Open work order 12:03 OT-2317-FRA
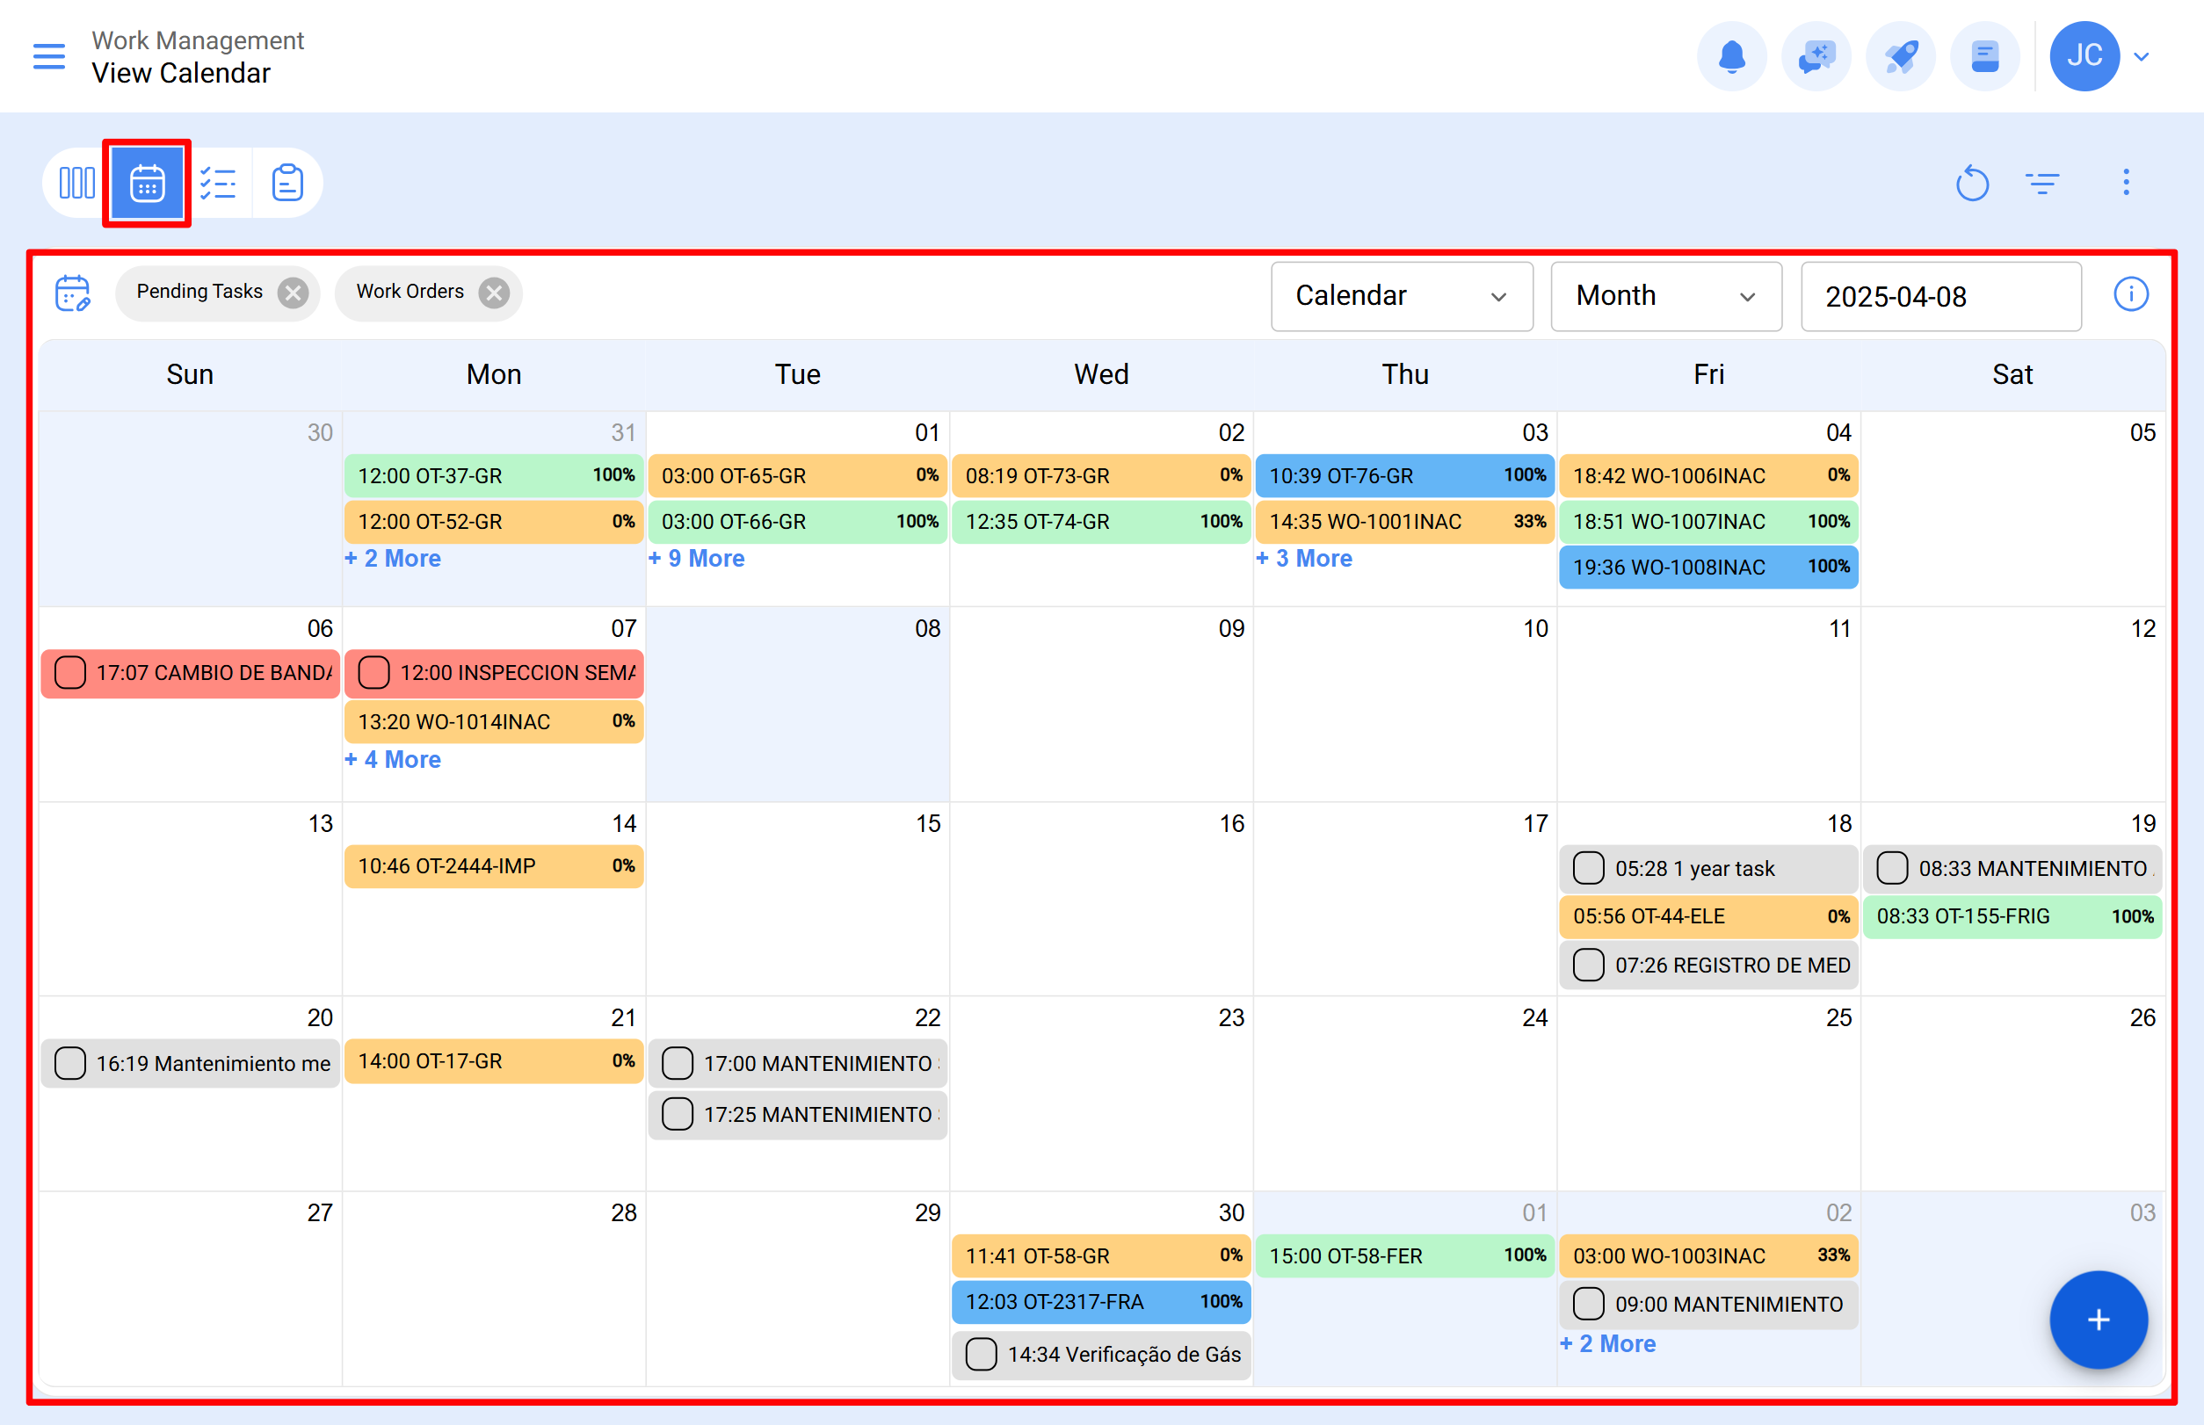This screenshot has height=1425, width=2204. click(1100, 1302)
